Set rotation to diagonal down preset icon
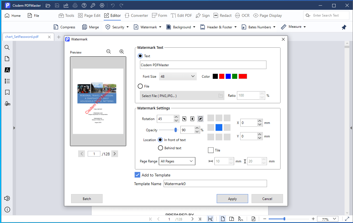The image size is (353, 223). click(x=184, y=119)
